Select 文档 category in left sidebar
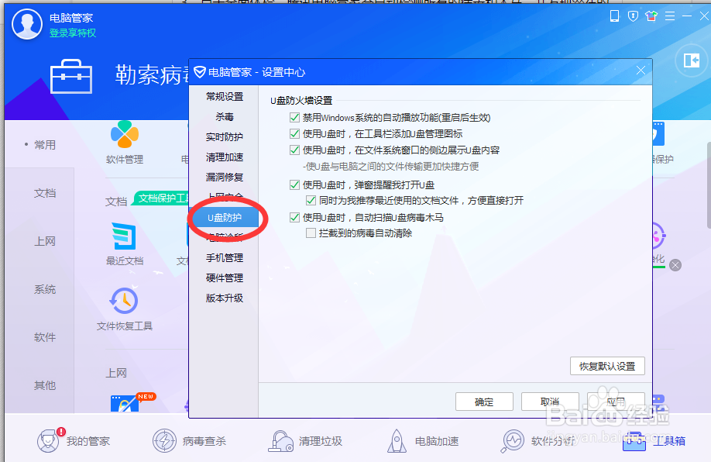Screen dimensions: 711x462 (45, 193)
